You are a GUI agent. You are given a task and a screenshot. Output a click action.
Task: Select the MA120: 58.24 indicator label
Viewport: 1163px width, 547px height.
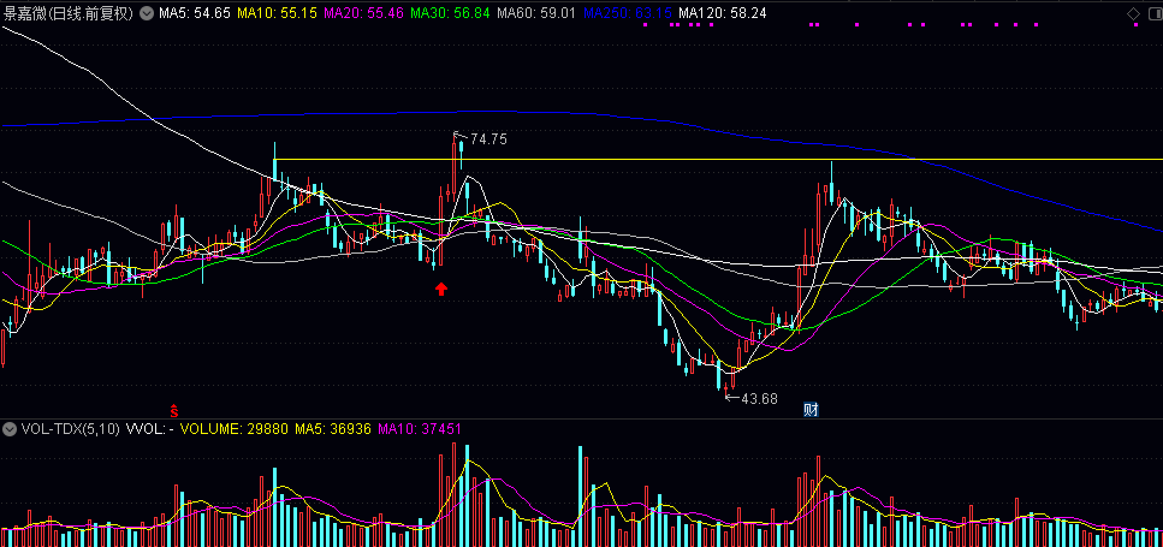tap(722, 13)
